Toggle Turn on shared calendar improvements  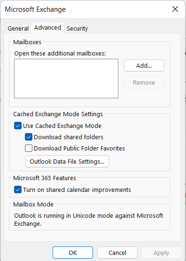coord(18,190)
